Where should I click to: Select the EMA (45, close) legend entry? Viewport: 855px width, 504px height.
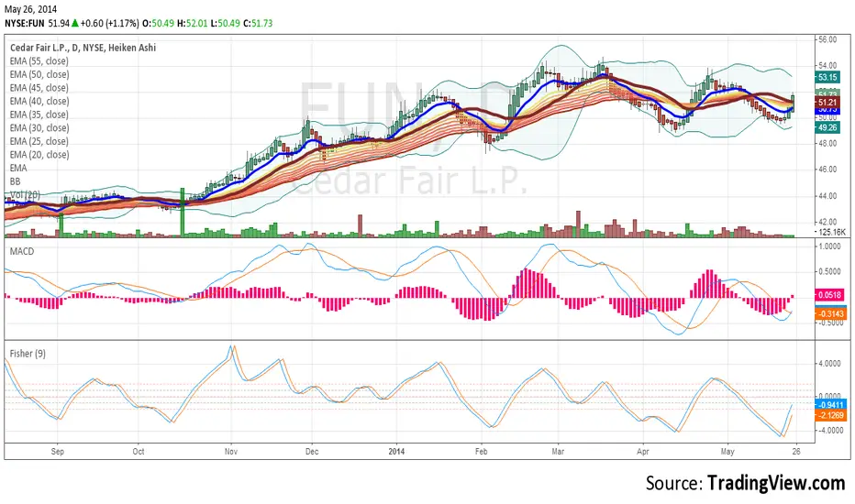pos(39,88)
